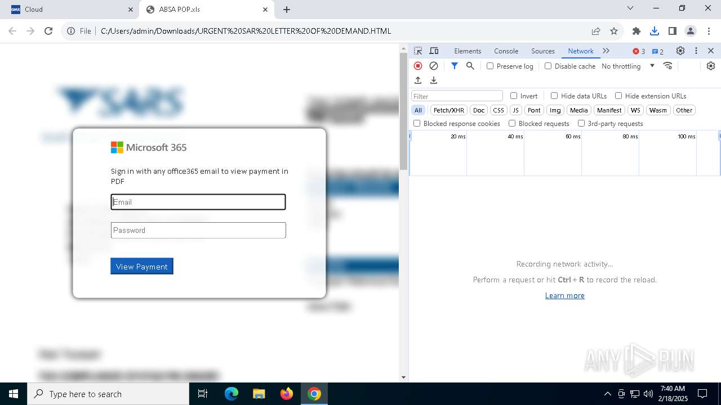This screenshot has width=721, height=405.
Task: Toggle the device toolbar icon
Action: pyautogui.click(x=434, y=51)
